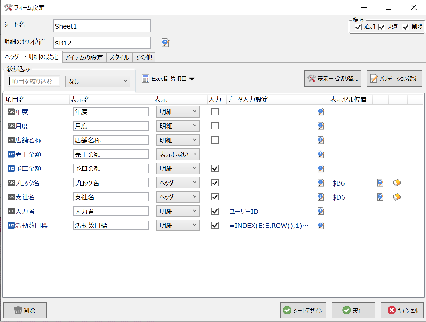Open ヘッダー dropdown for 支社名 row
Viewport: 426px width, 322px height.
178,197
